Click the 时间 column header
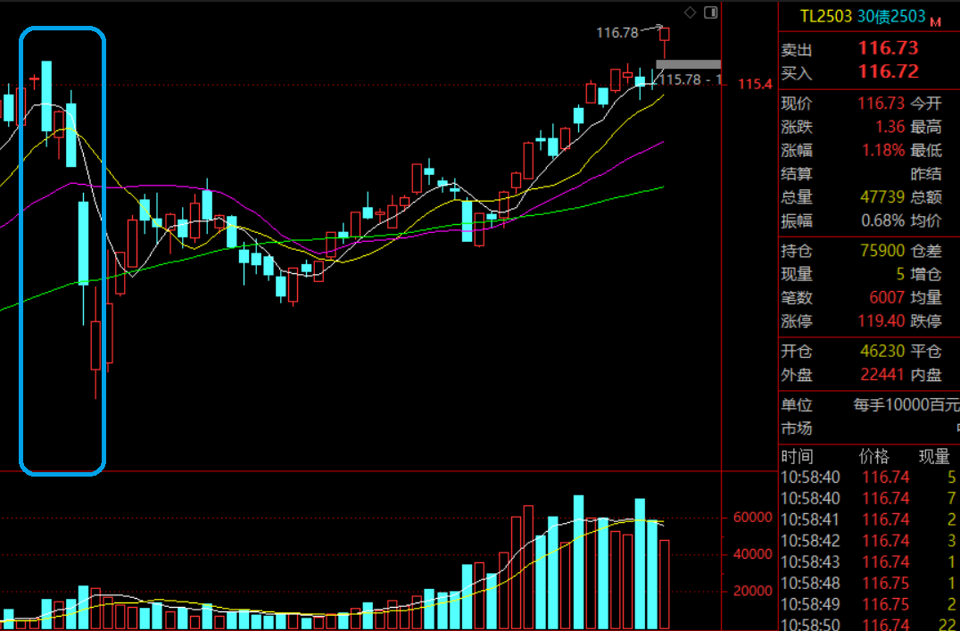 [x=797, y=456]
